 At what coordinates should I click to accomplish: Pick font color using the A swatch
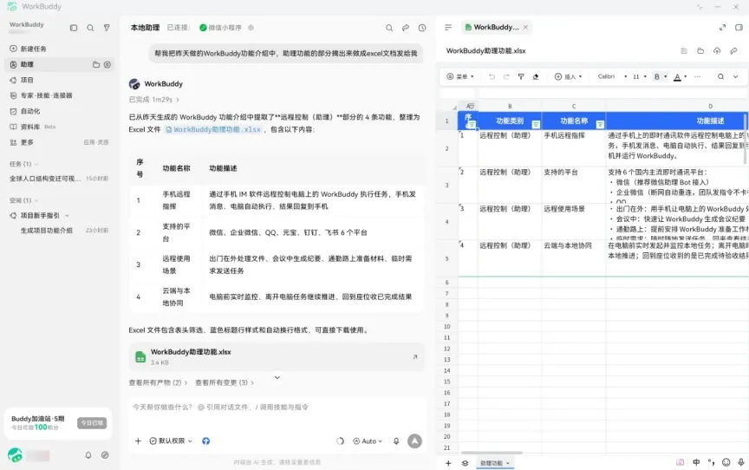(x=677, y=77)
